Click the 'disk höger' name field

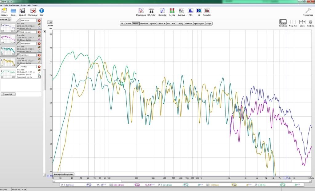point(29,21)
